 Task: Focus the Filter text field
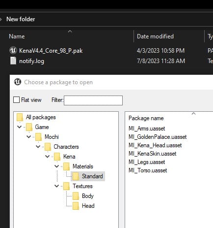coord(93,100)
